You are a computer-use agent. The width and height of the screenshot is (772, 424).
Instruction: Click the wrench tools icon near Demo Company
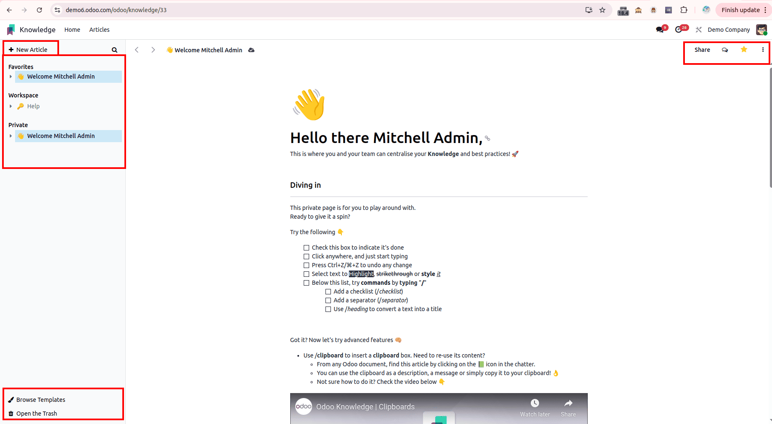698,29
